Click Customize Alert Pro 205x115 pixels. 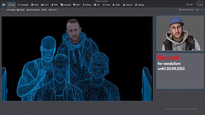pos(186,10)
